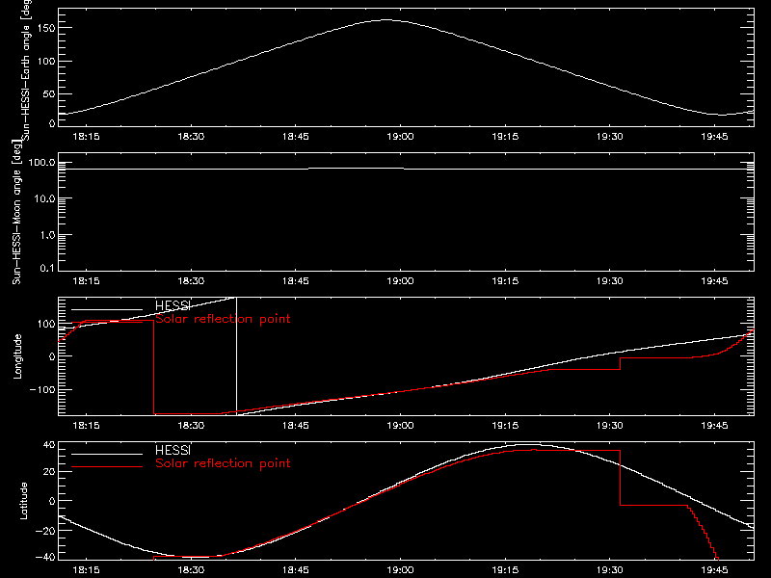Click HESSI legend text in Latitude plot

click(173, 450)
